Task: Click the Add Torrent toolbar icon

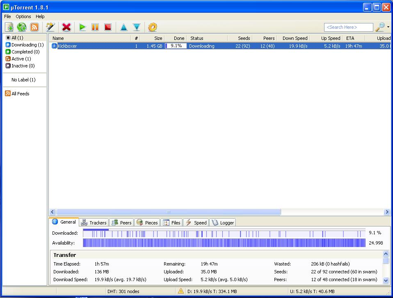Action: pyautogui.click(x=9, y=27)
